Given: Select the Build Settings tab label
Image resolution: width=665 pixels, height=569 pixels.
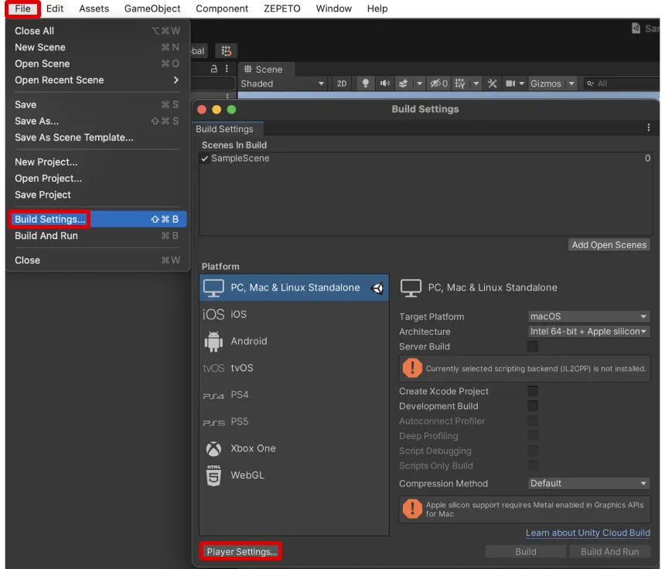Looking at the screenshot, I should (x=224, y=129).
